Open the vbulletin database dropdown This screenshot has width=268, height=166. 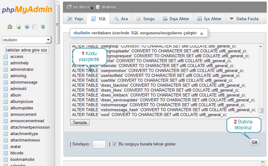point(26,40)
